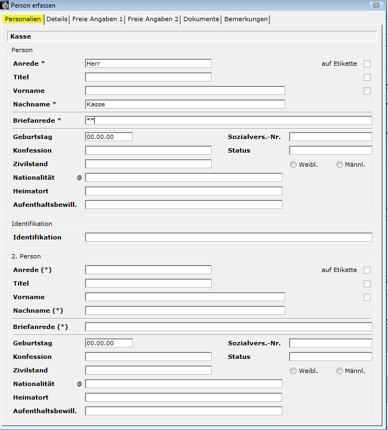Screen dimensions: 388x430
Task: Enable first person's 'auf Etikette' checkbox for Anrede
Action: click(x=367, y=64)
